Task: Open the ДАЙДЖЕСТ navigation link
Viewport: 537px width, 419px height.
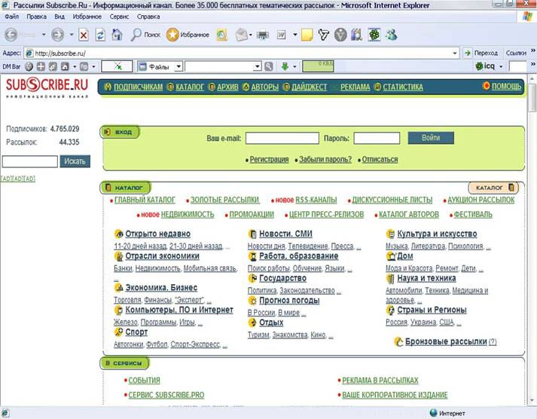Action: 310,87
